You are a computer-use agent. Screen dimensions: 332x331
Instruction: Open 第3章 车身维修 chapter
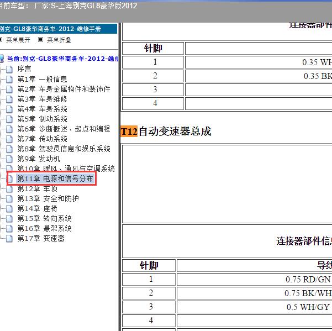coord(43,99)
